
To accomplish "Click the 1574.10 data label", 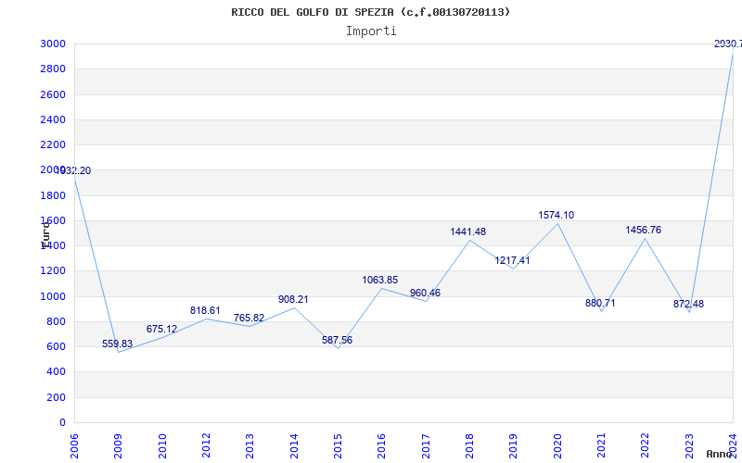I will (556, 215).
